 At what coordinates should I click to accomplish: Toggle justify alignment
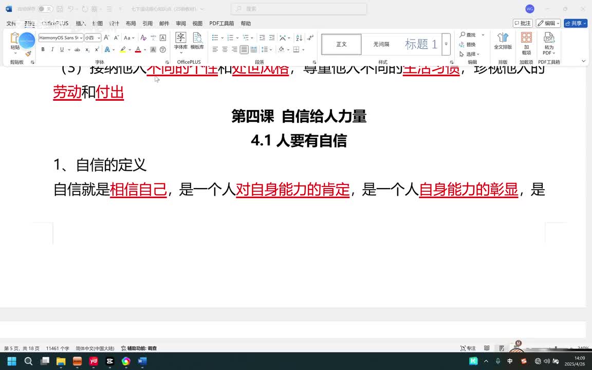coord(244,49)
